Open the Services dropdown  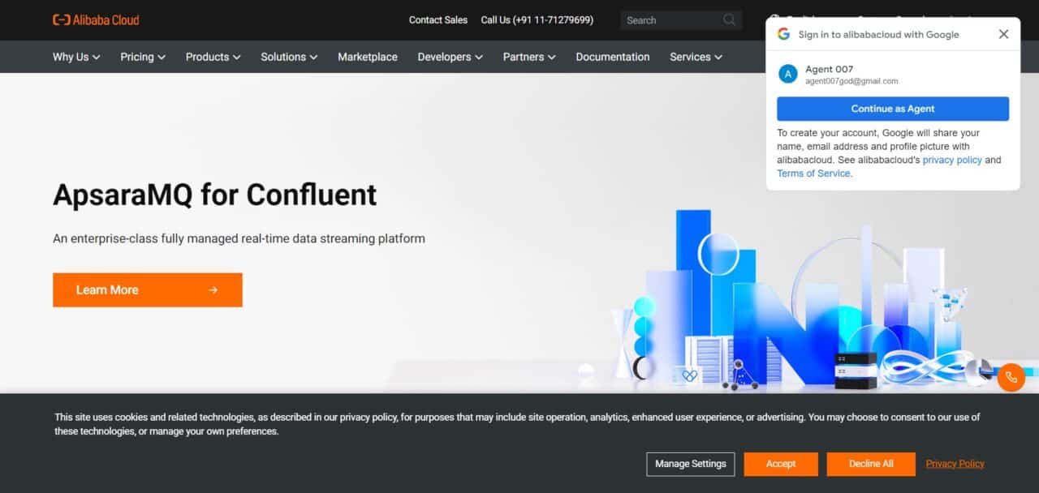tap(696, 57)
